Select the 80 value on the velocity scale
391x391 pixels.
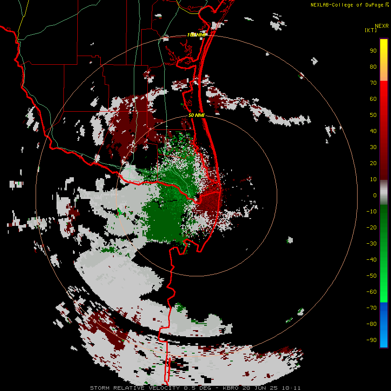click(x=373, y=67)
